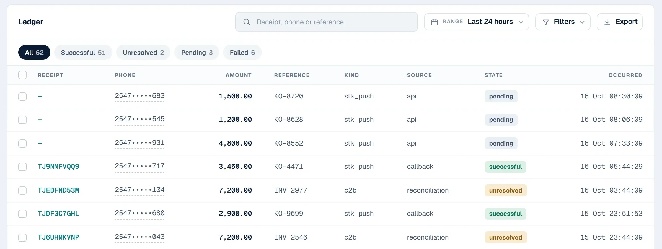The width and height of the screenshot is (662, 249).
Task: Select the TJ6UHMKVNP row checkbox
Action: click(22, 238)
